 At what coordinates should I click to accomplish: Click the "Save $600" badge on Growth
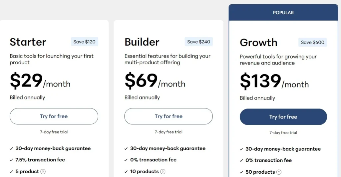(x=313, y=42)
